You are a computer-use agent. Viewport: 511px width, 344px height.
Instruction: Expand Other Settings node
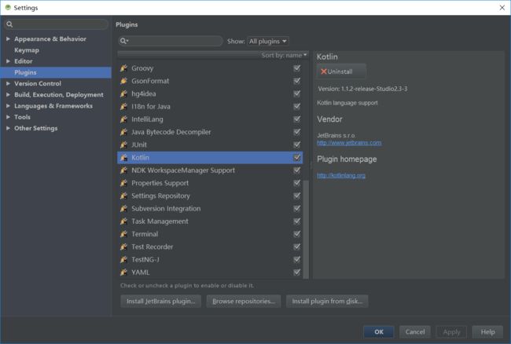coord(8,128)
